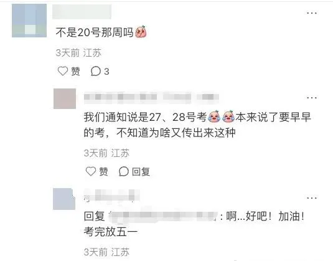This screenshot has width=333, height=261.
Task: Click the reply count 3 on the top comment
Action: tap(106, 72)
